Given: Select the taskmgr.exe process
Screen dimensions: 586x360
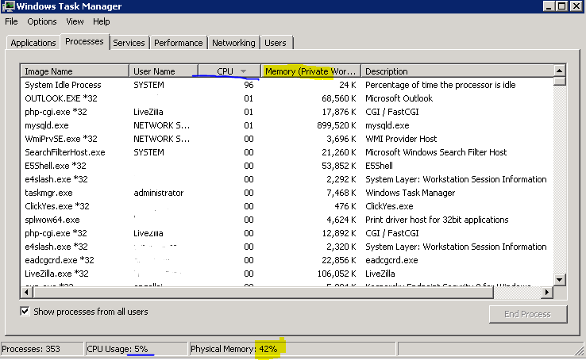Looking at the screenshot, I should pos(287,193).
